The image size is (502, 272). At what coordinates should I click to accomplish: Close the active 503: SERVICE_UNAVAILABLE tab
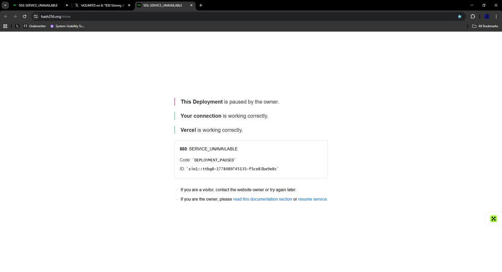tap(192, 5)
